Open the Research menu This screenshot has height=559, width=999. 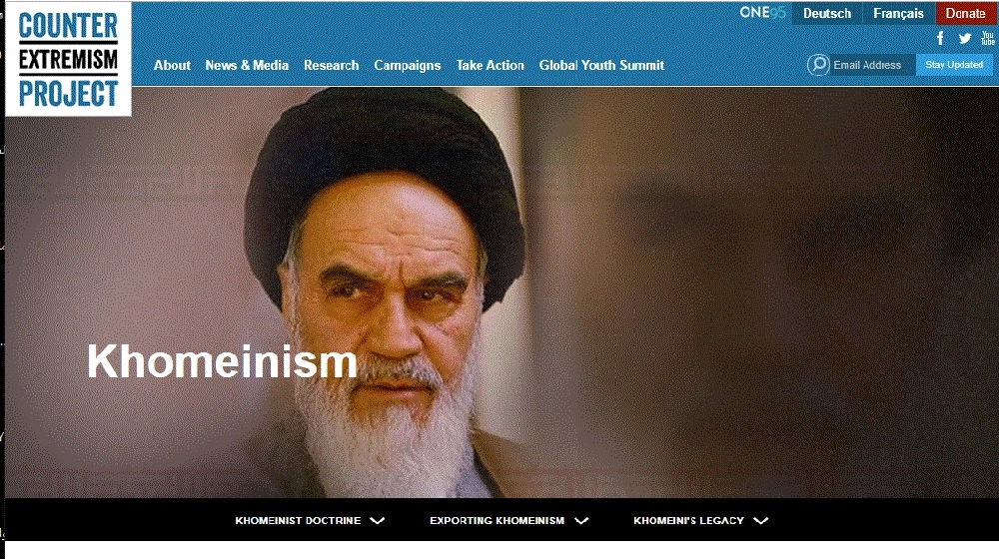tap(331, 65)
